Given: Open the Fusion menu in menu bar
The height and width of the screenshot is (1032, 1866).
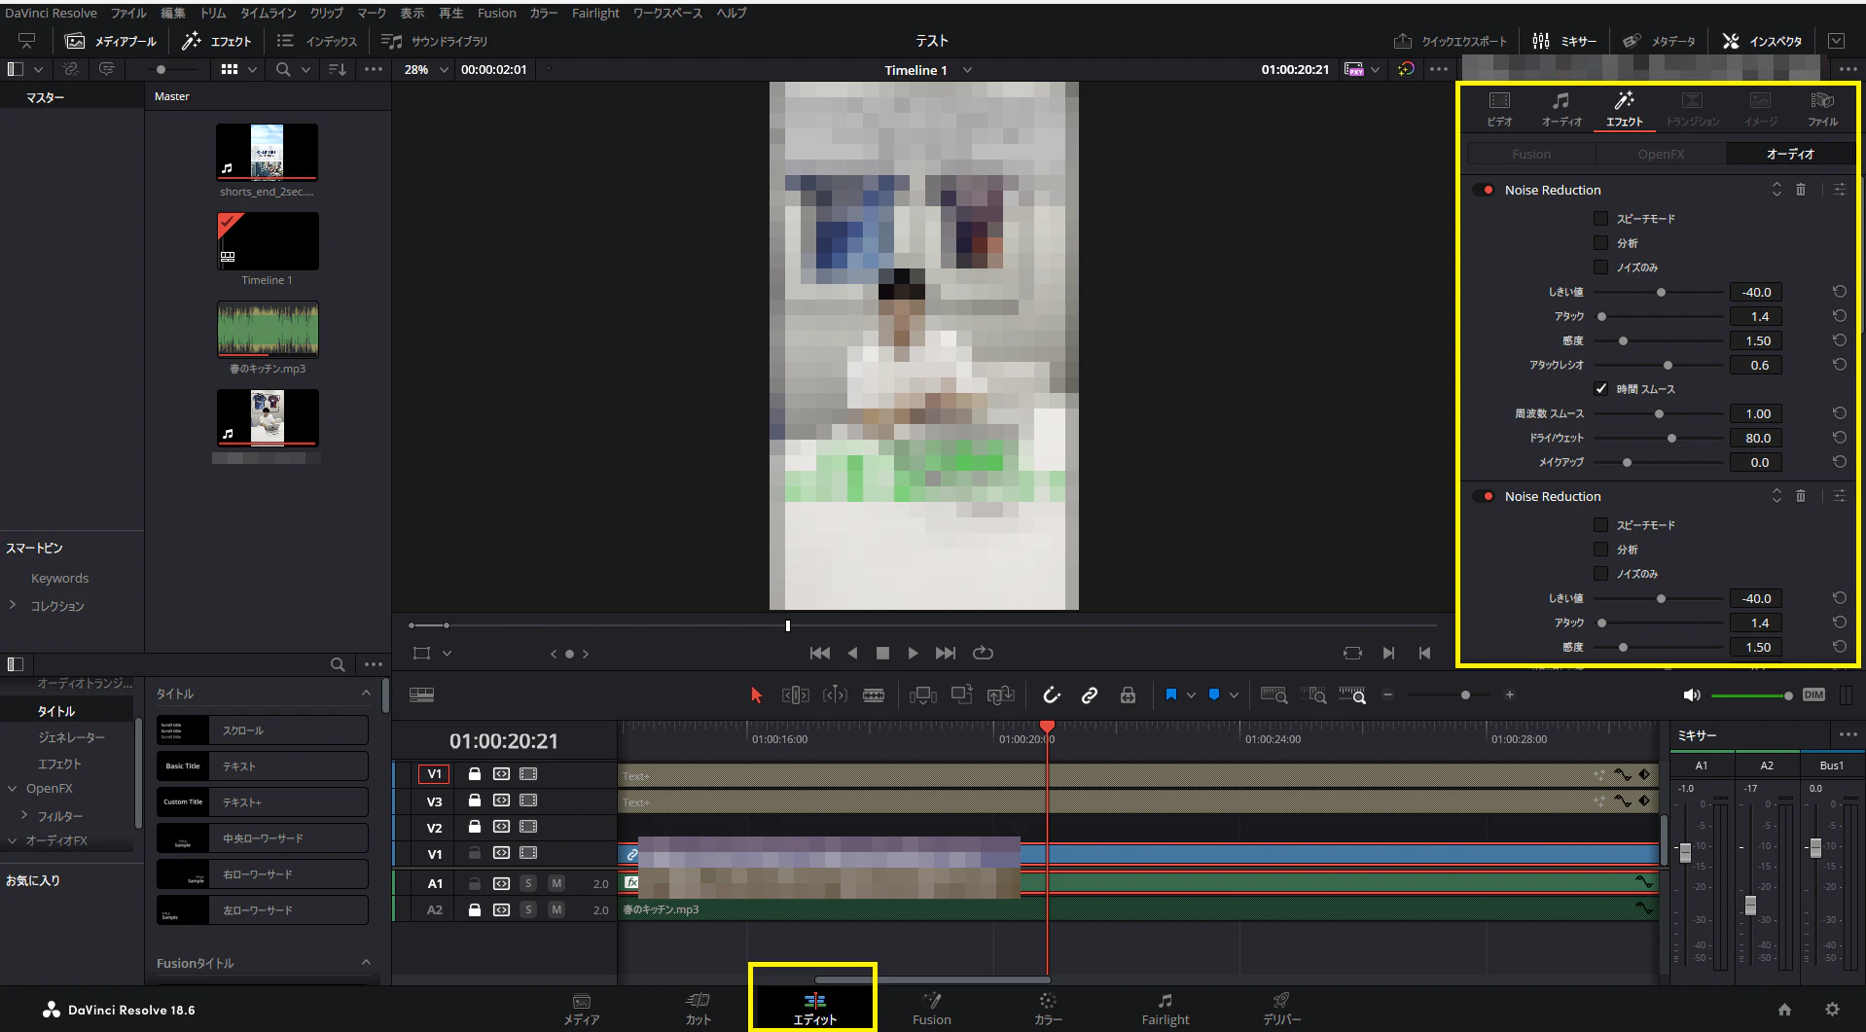Looking at the screenshot, I should click(496, 13).
